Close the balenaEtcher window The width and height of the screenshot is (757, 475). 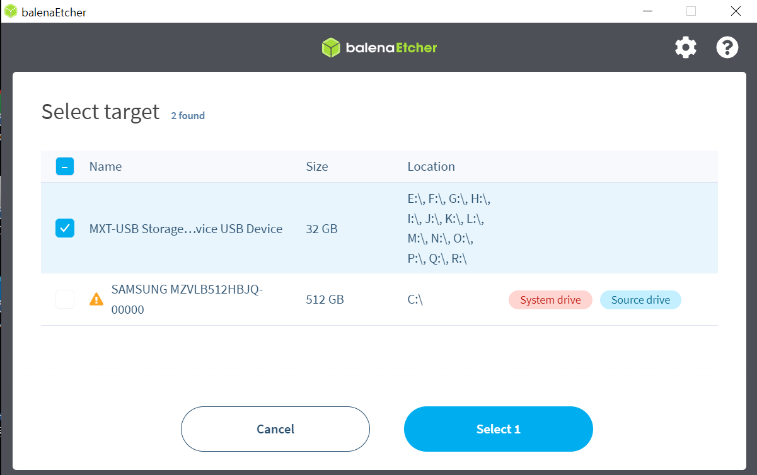[735, 11]
